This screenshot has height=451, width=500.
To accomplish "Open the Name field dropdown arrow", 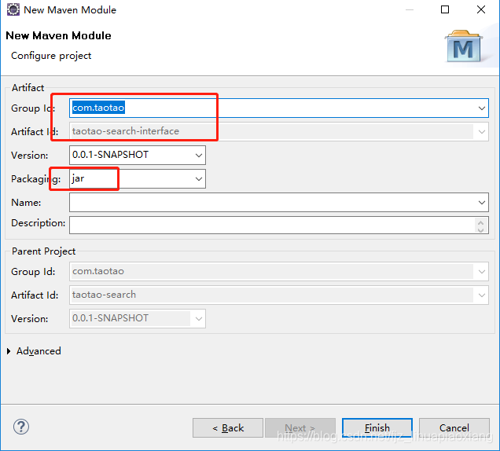I will pos(481,203).
